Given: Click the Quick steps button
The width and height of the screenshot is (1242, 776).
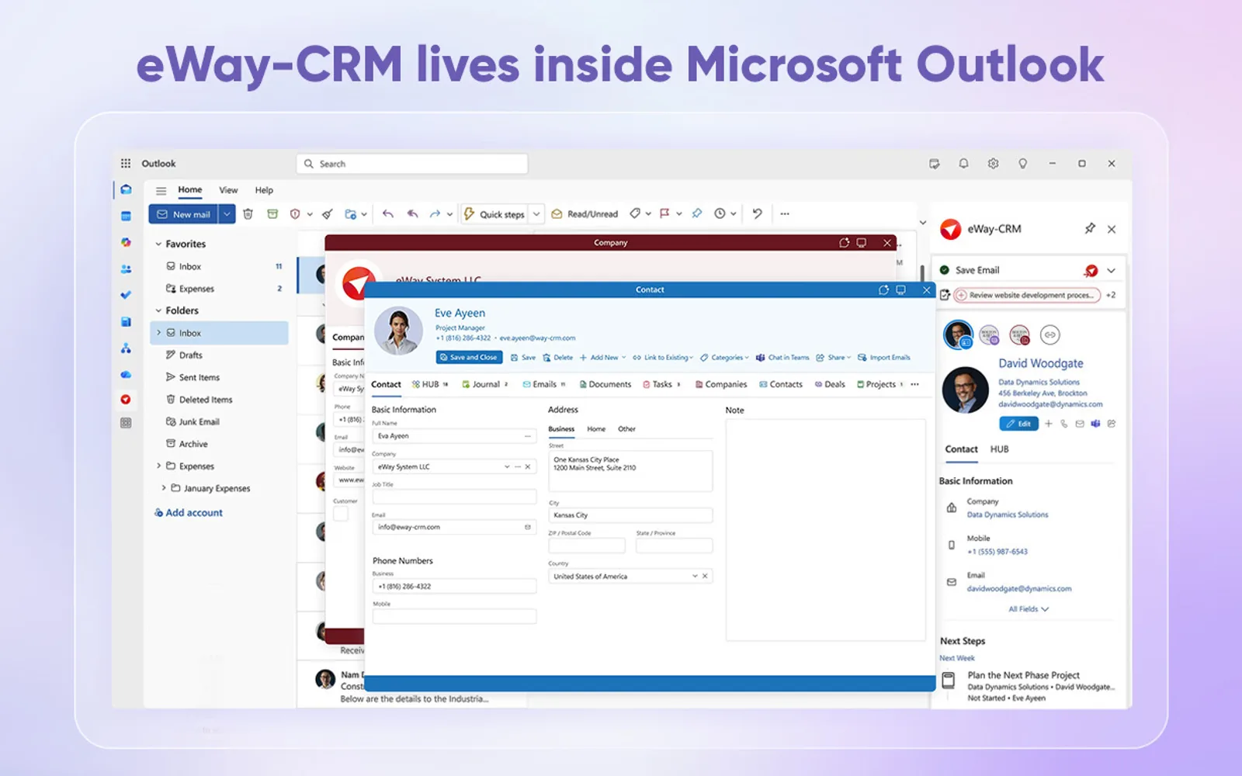Looking at the screenshot, I should 495,214.
